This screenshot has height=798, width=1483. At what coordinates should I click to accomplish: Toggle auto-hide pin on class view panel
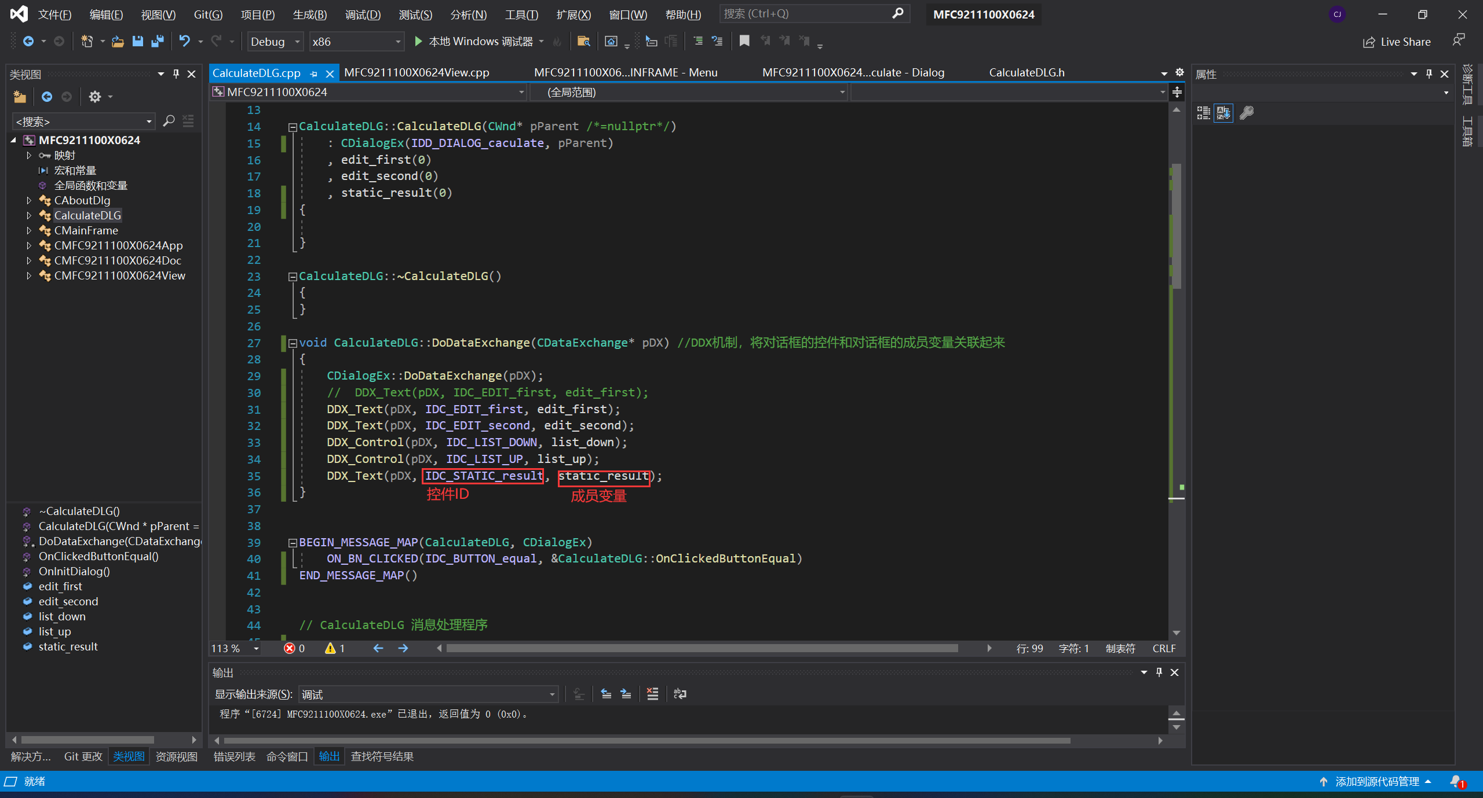click(x=176, y=74)
